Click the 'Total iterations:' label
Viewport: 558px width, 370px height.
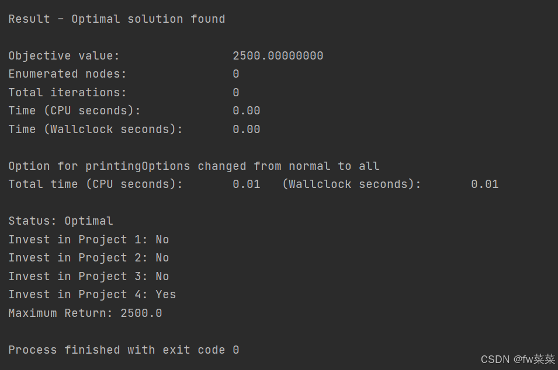67,93
